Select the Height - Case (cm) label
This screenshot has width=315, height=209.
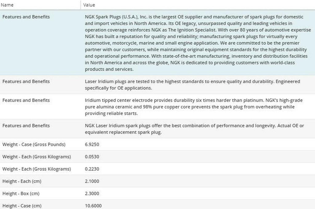22,206
